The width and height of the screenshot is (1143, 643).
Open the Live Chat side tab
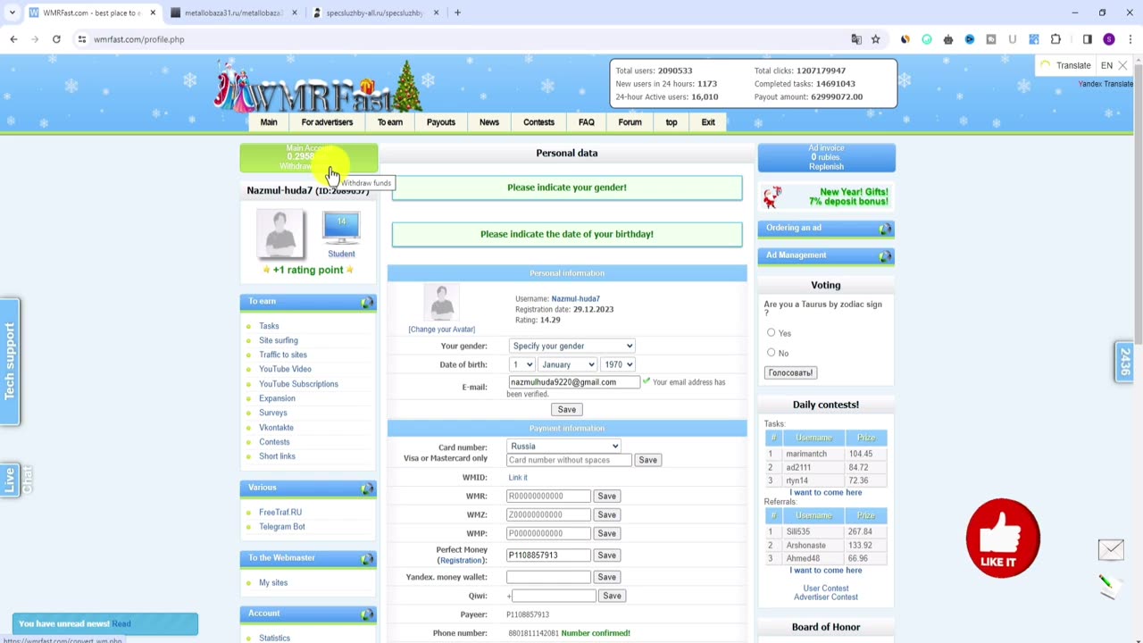[10, 480]
